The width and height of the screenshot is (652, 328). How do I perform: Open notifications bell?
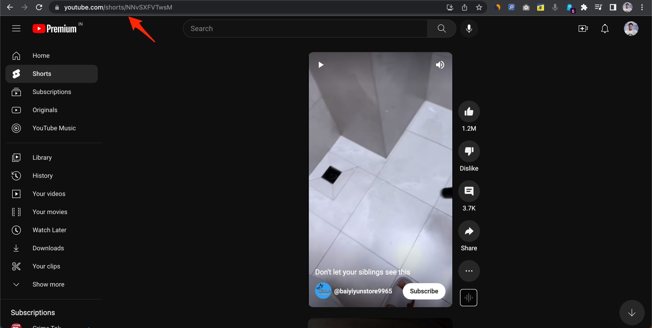605,29
